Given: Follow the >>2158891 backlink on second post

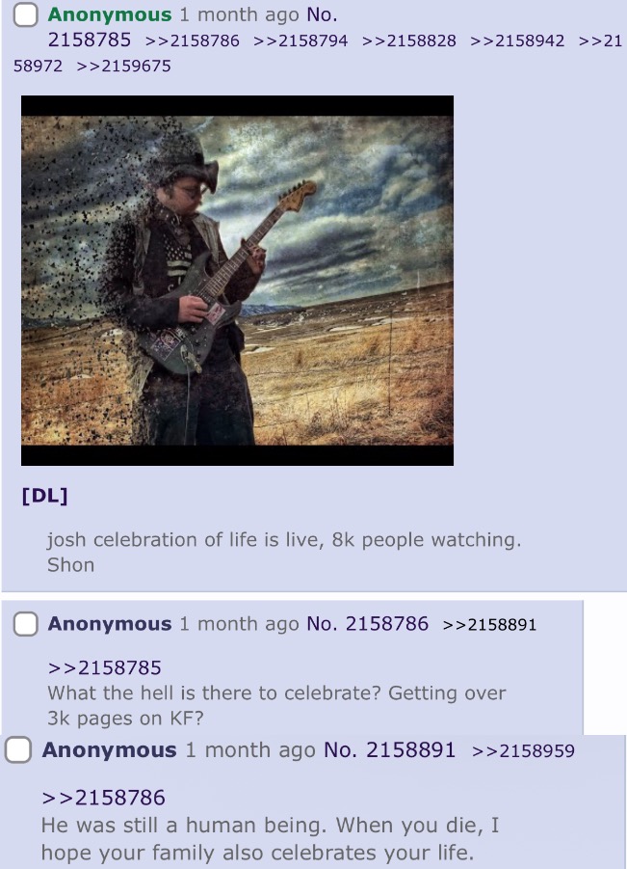Looking at the screenshot, I should [490, 625].
